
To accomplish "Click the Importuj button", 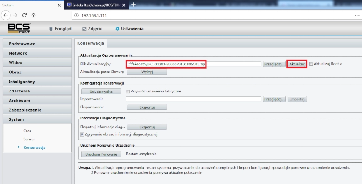I will point(297,99).
